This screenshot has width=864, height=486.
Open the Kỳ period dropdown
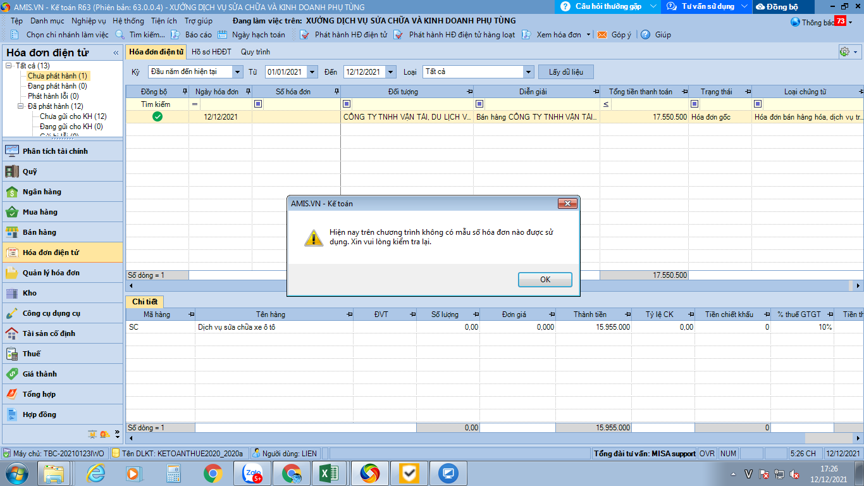point(237,72)
